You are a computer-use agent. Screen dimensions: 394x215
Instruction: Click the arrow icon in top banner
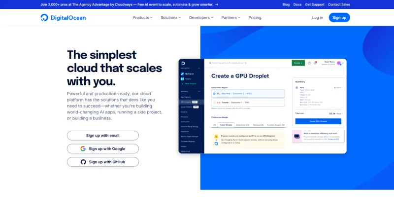point(217,4)
